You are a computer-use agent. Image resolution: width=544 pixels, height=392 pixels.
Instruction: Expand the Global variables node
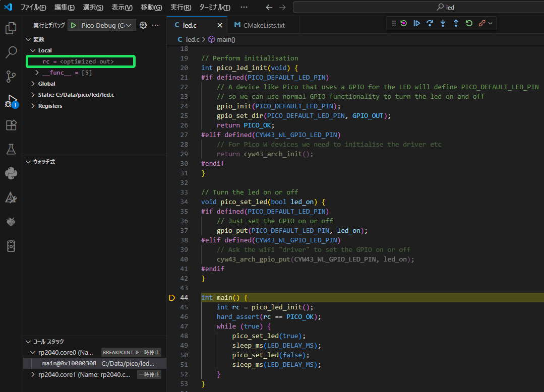(46, 84)
